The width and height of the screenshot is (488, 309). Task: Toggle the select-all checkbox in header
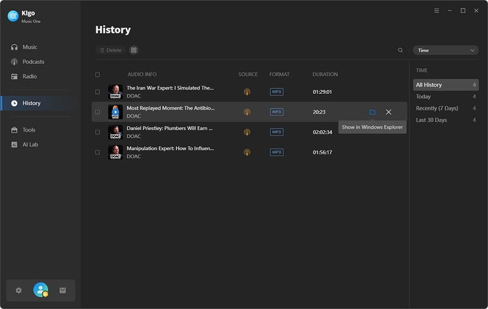pos(98,74)
